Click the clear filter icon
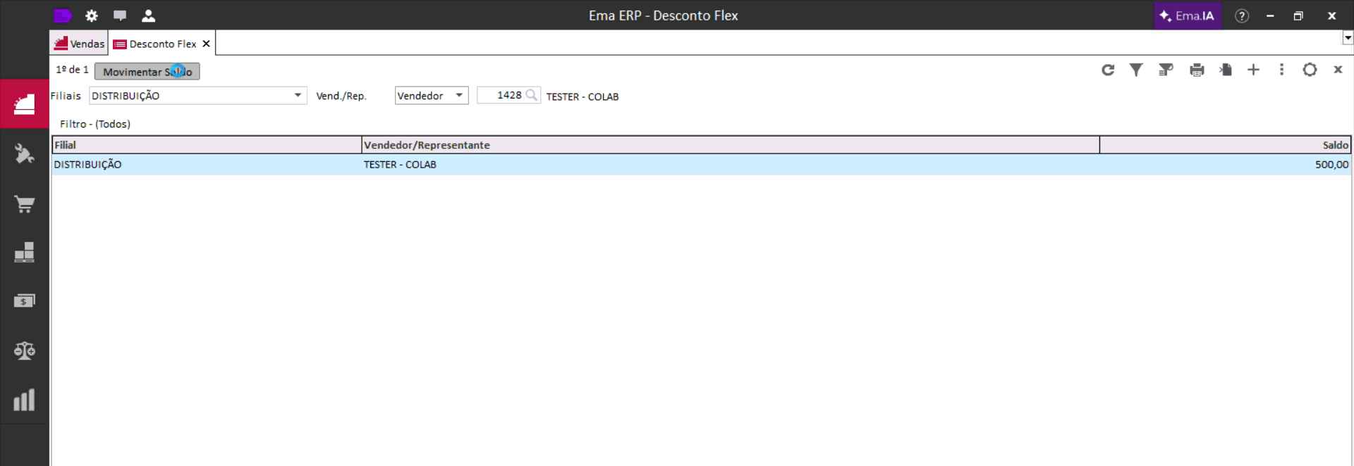The width and height of the screenshot is (1354, 466). (x=1166, y=70)
